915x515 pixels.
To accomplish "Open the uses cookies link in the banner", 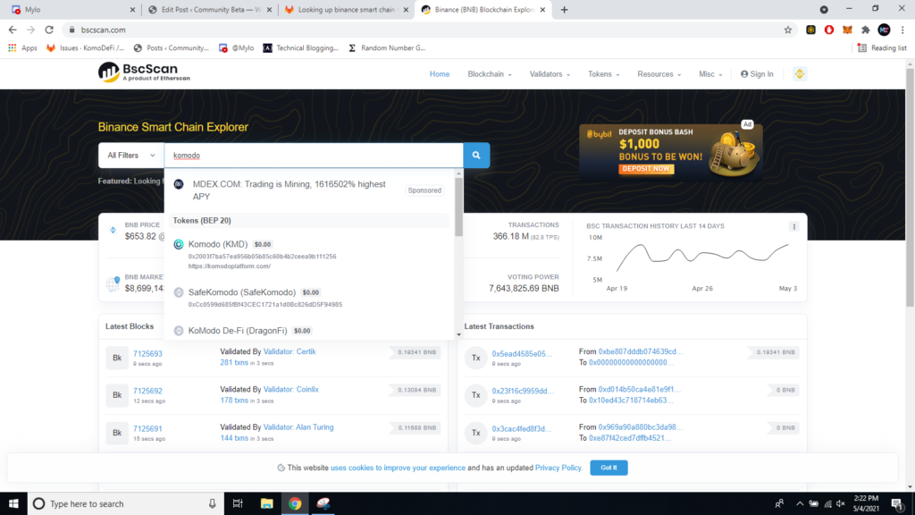I will coord(398,468).
